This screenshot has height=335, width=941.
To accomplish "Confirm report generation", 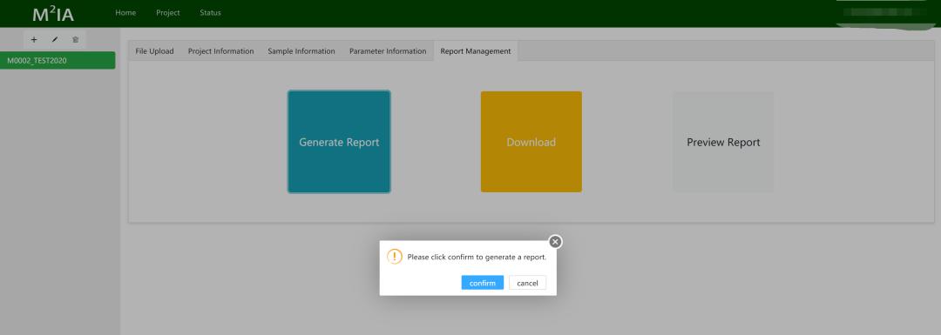I will [x=483, y=283].
